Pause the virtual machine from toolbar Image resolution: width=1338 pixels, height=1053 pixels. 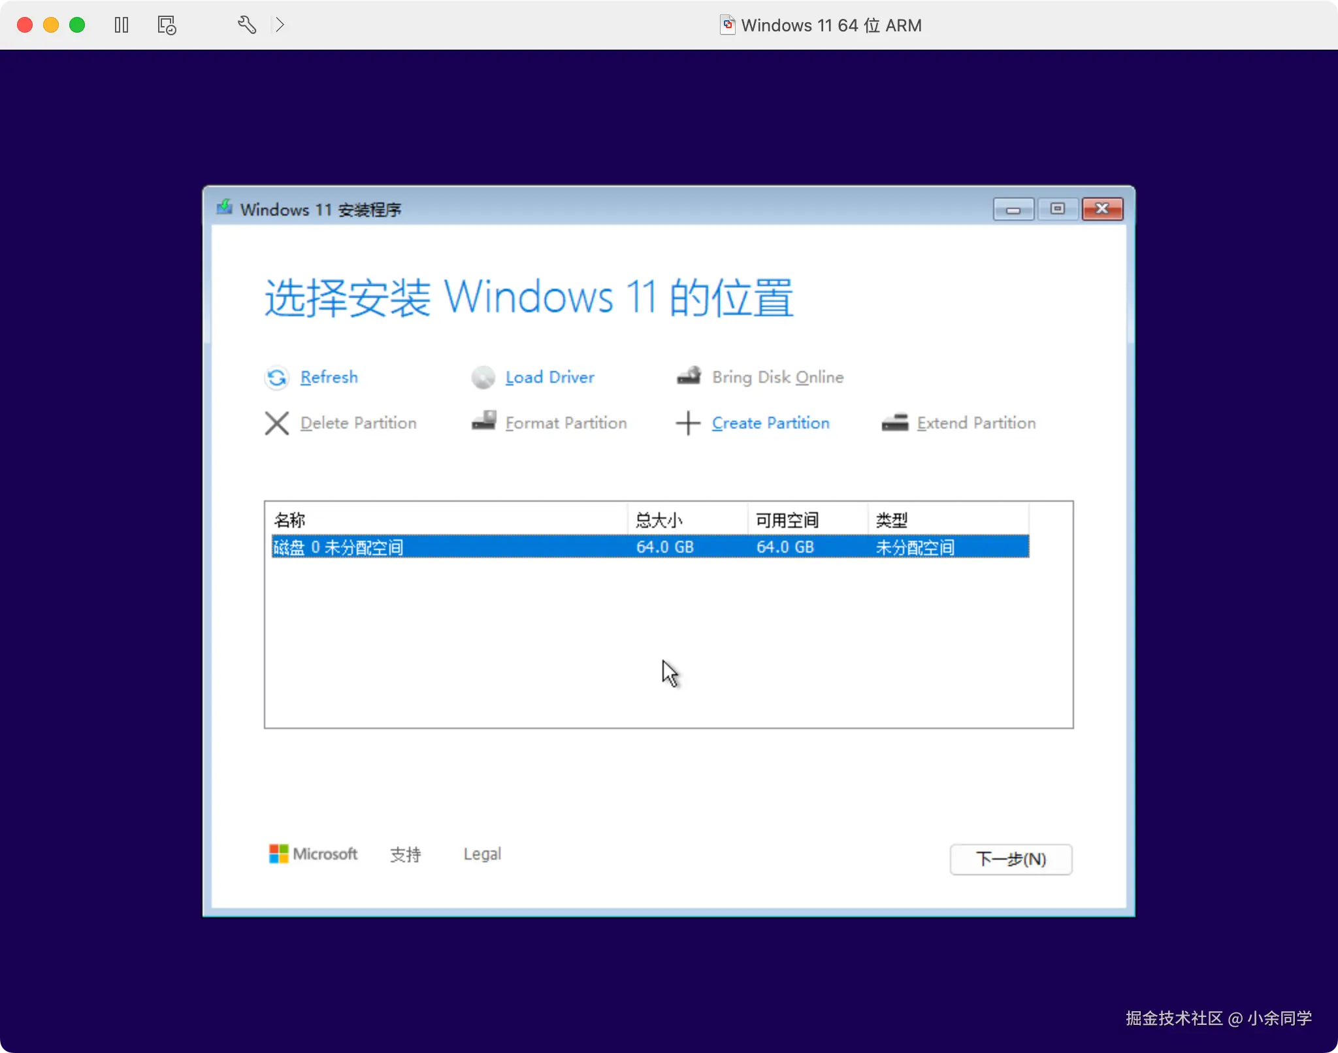[122, 25]
